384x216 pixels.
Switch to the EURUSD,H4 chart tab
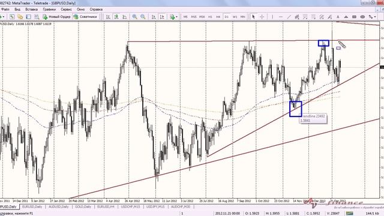(106, 206)
